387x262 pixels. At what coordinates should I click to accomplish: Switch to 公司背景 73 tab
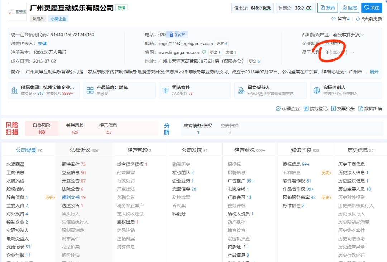pos(29,150)
